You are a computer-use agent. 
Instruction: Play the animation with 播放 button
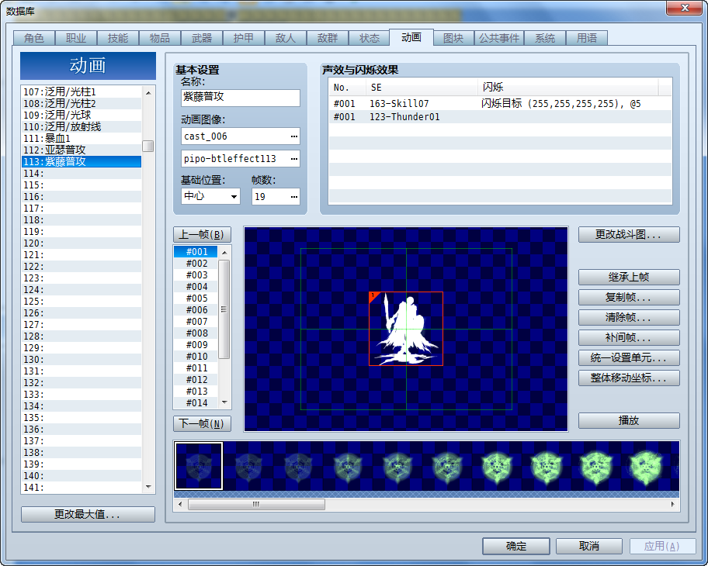629,420
